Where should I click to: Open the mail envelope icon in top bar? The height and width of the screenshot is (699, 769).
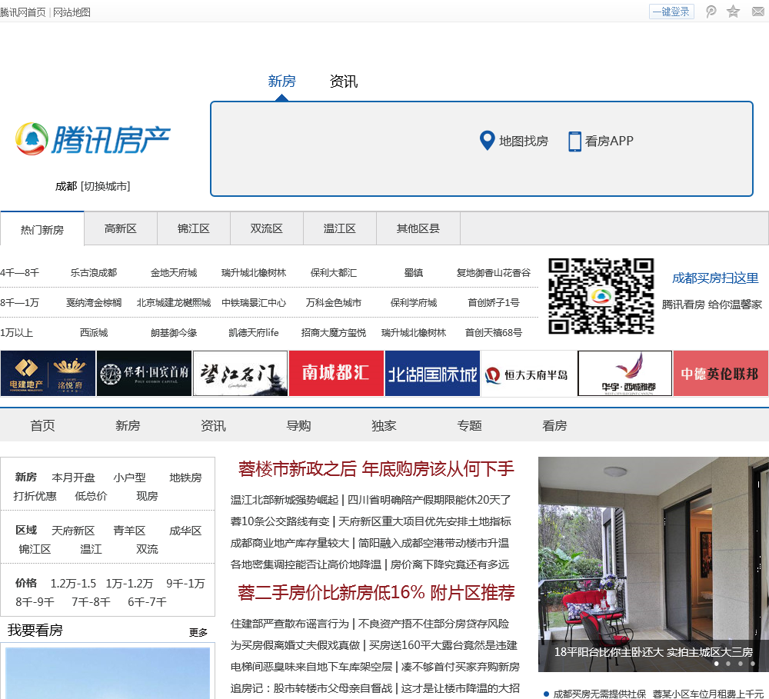758,12
